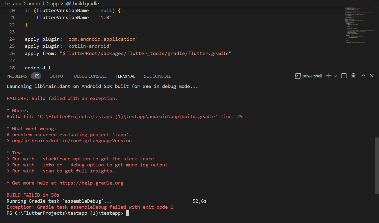Switch to the SQL CONSOLE tab

point(157,76)
